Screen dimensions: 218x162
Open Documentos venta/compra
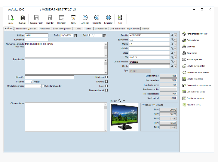pos(197,85)
